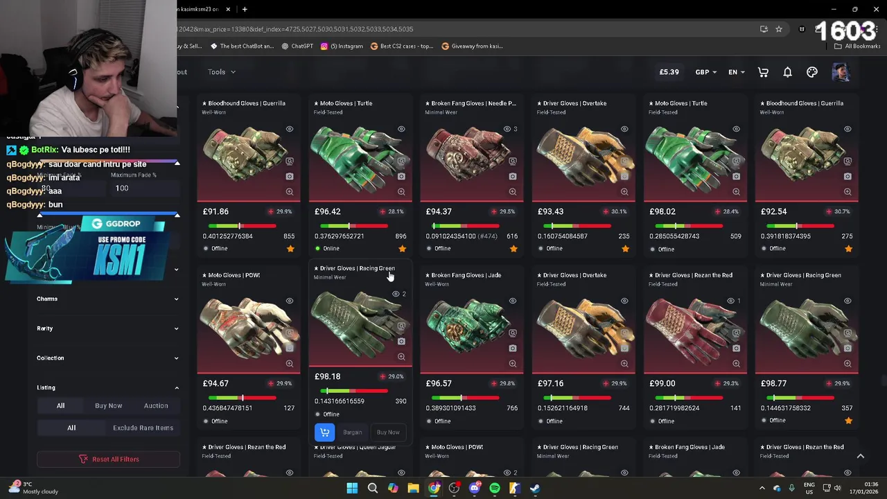Expand the Charms filter section
Screen dimensions: 887x499
107,299
